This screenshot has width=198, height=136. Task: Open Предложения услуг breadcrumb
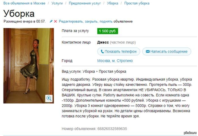[85, 3]
